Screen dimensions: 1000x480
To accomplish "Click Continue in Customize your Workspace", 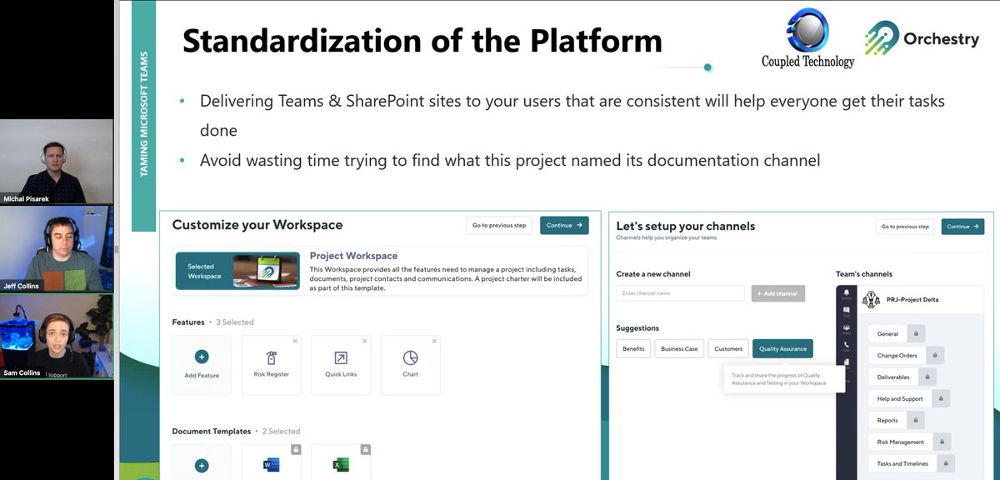I will click(x=564, y=225).
